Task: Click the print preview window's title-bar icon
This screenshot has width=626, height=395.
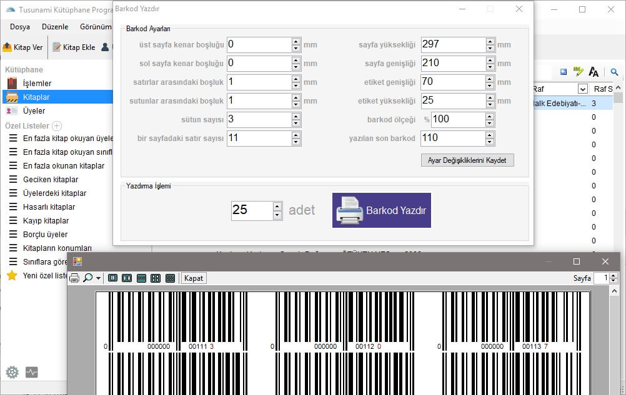Action: (x=77, y=261)
